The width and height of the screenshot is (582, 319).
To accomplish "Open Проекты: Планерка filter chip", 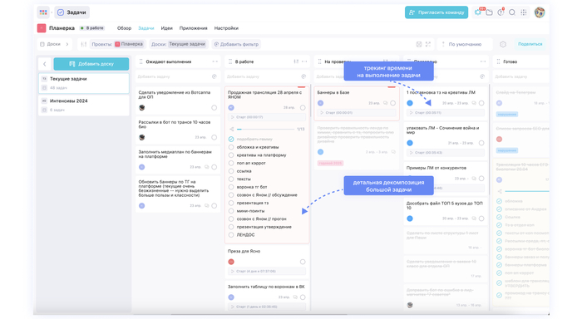I will (x=118, y=44).
